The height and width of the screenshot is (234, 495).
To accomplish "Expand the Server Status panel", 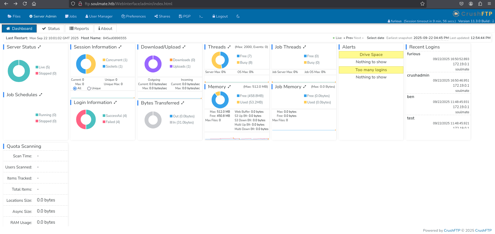I will (39, 47).
